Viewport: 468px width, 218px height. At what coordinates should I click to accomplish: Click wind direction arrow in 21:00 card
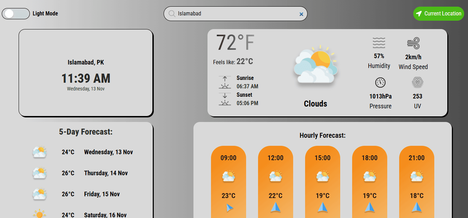[417, 207]
